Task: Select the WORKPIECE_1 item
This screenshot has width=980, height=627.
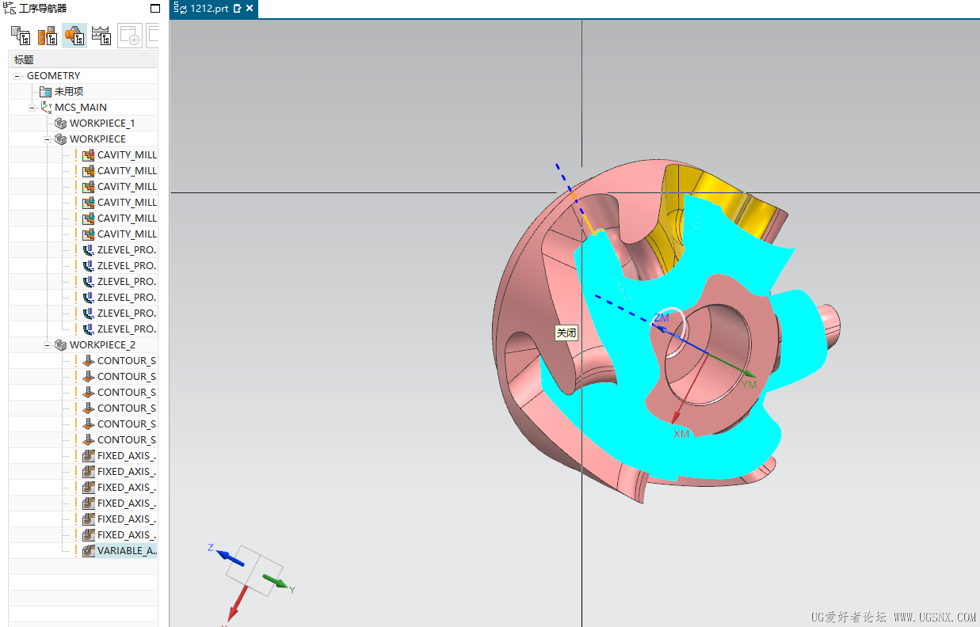Action: coord(102,123)
